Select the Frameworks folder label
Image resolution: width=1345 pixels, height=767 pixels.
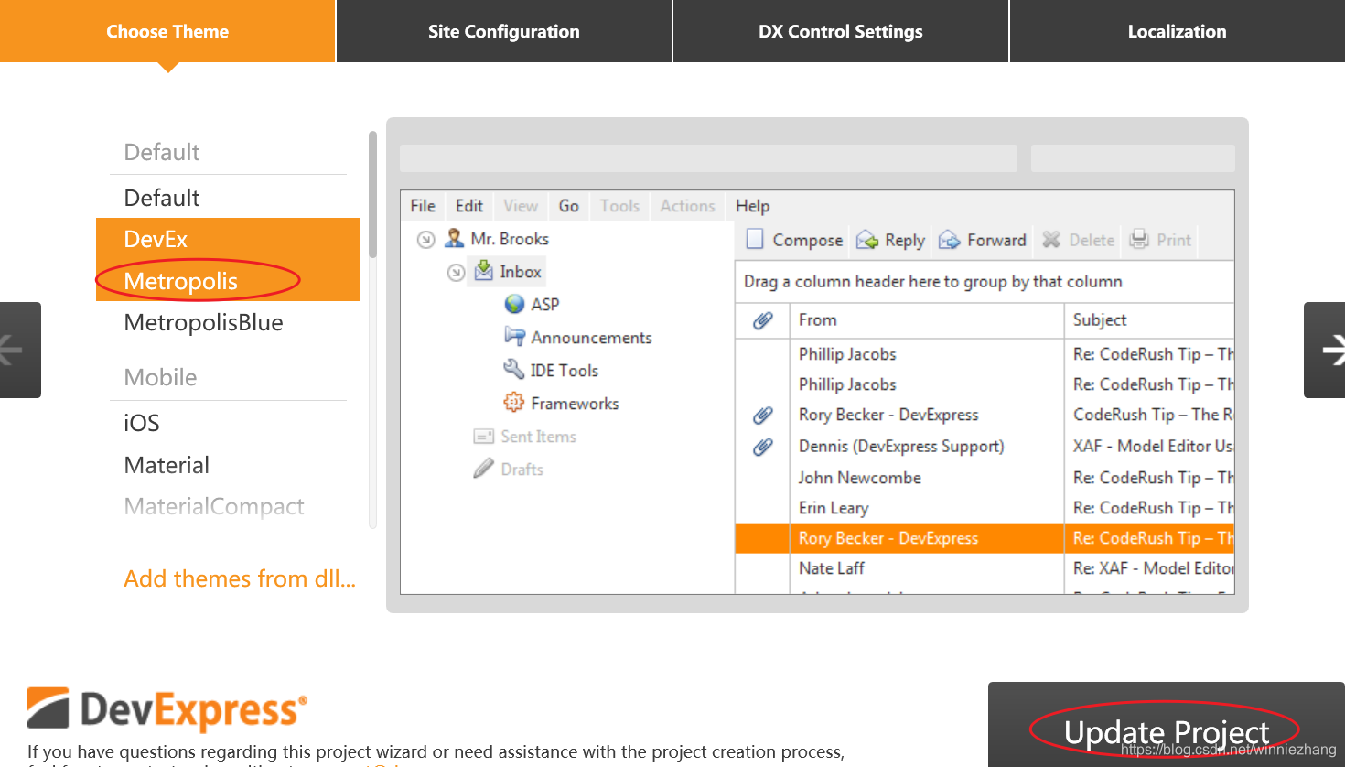click(575, 404)
